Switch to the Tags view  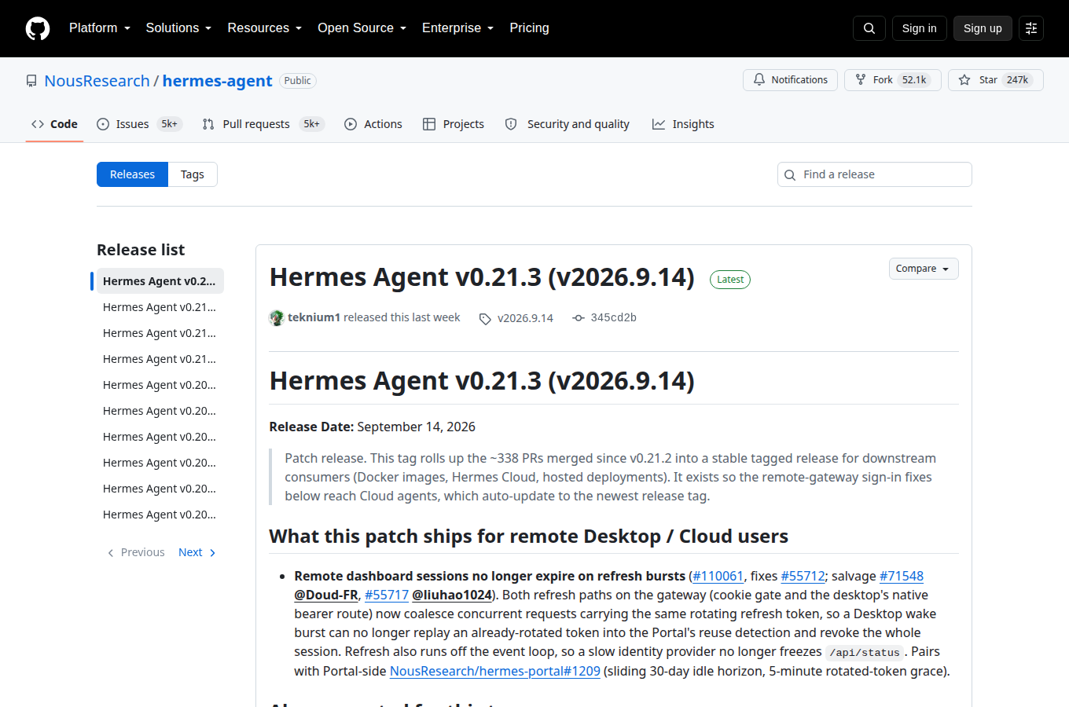[193, 174]
